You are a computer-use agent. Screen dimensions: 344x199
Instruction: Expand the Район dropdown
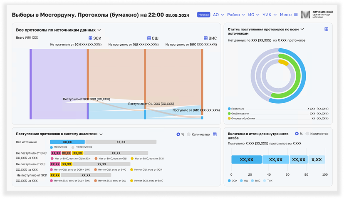click(236, 15)
